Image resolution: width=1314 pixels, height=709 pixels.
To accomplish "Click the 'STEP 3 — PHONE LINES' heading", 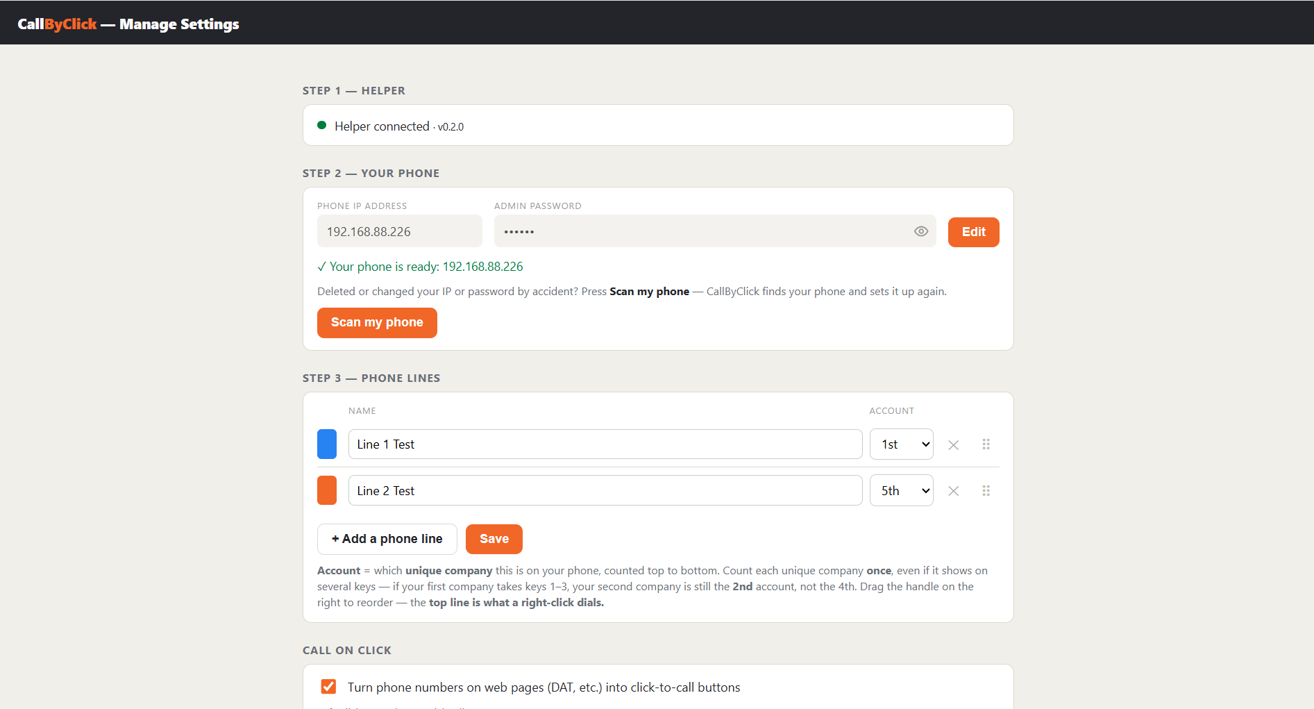I will 371,378.
